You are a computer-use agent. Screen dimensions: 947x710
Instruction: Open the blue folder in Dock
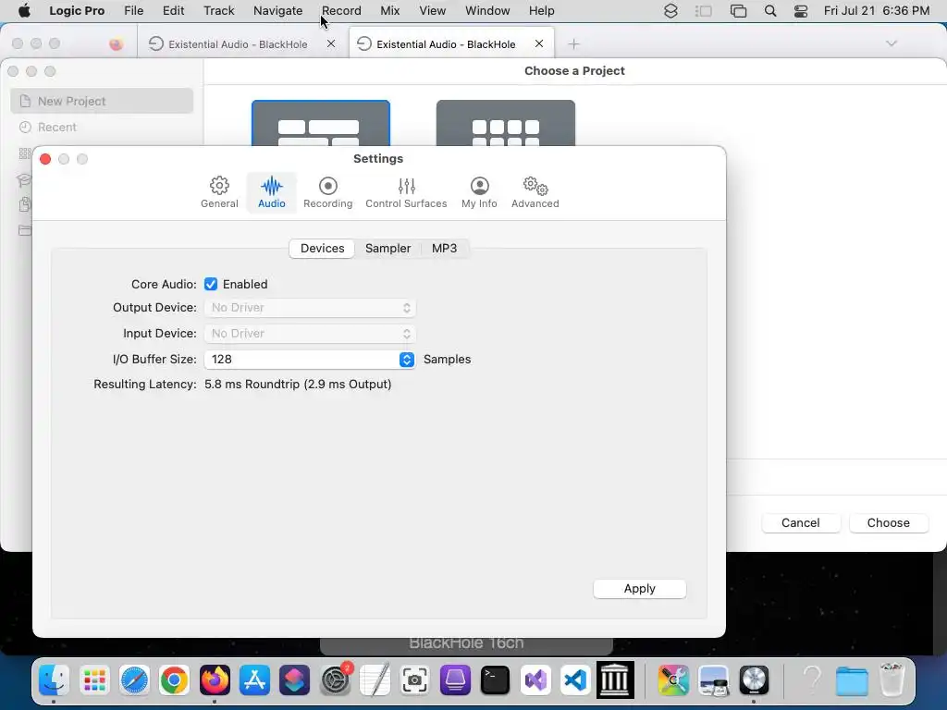pos(852,679)
